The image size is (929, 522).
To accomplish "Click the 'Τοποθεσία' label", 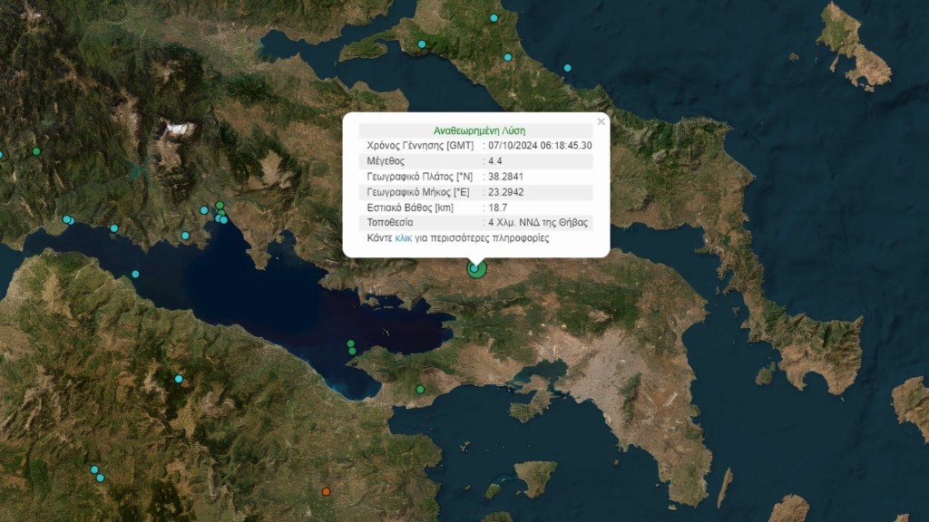I will [x=390, y=223].
